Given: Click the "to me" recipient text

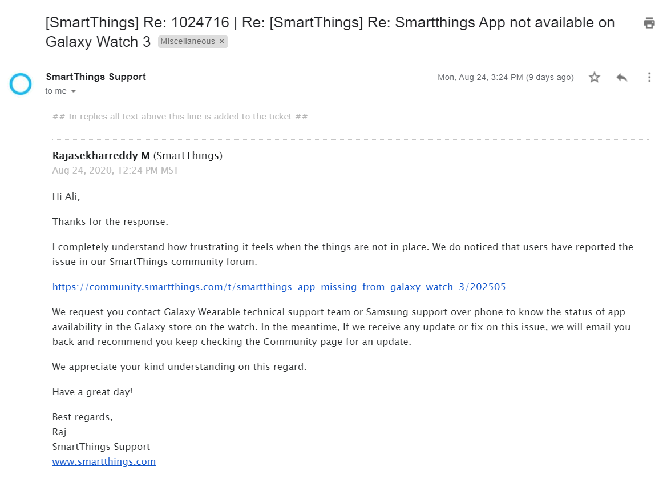Looking at the screenshot, I should point(56,91).
